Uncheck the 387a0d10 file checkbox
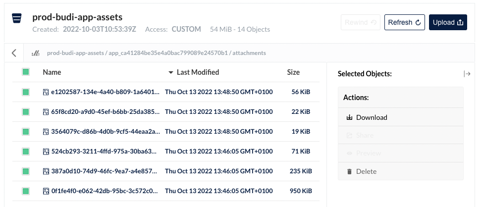 [26, 171]
